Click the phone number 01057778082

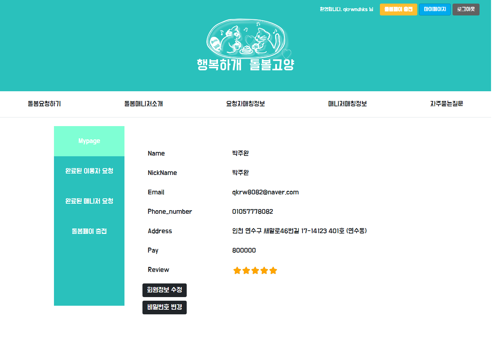[253, 212]
